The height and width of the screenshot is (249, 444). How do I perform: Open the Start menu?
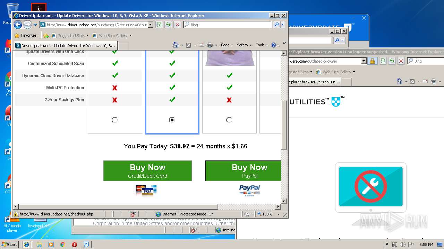point(9,244)
